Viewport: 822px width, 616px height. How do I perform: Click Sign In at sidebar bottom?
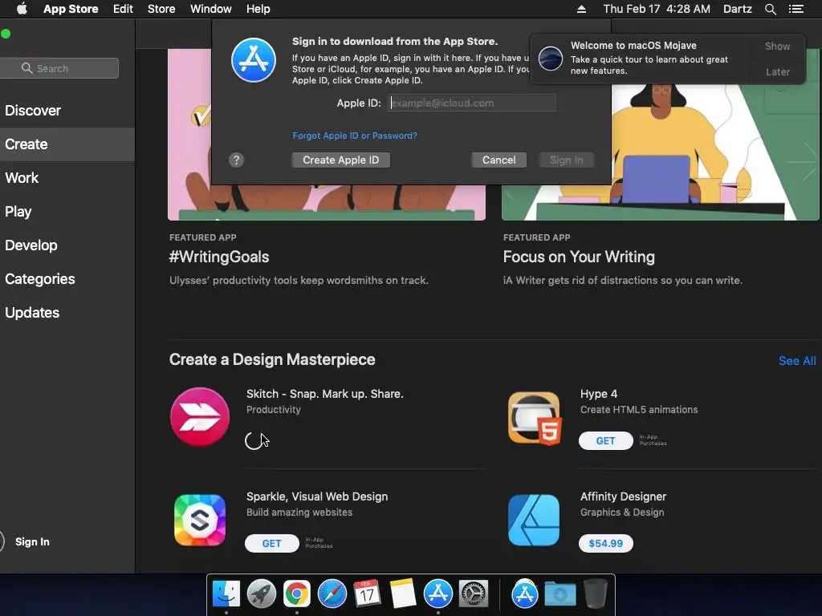(32, 541)
